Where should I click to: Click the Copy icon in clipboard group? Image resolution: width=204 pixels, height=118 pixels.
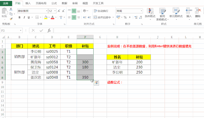pos(11,14)
